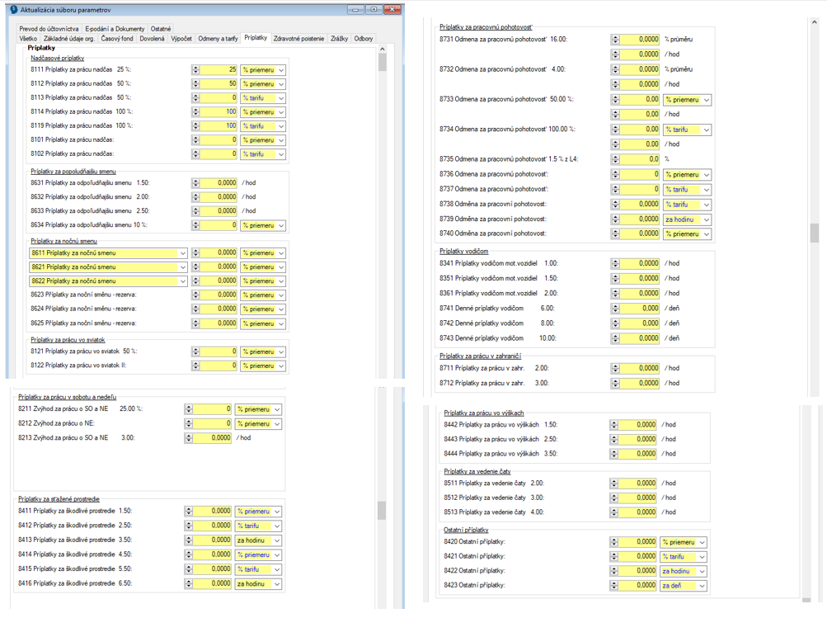Open unit dropdown for 8102 Príplatky za prácu nadčas
This screenshot has height=618, width=827.
click(281, 154)
